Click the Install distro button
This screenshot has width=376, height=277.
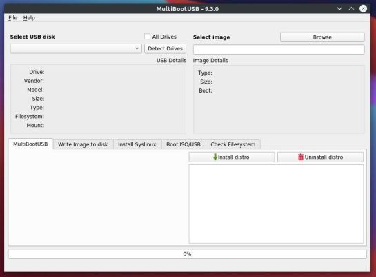point(232,157)
